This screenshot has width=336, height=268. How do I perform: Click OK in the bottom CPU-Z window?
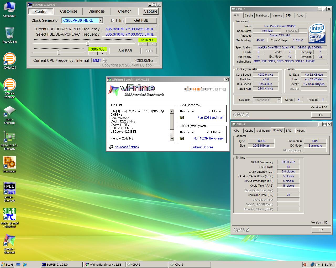click(321, 230)
